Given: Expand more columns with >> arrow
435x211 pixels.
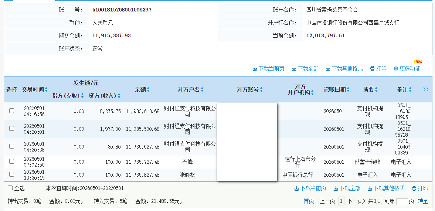Looking at the screenshot, I should pos(425,89).
